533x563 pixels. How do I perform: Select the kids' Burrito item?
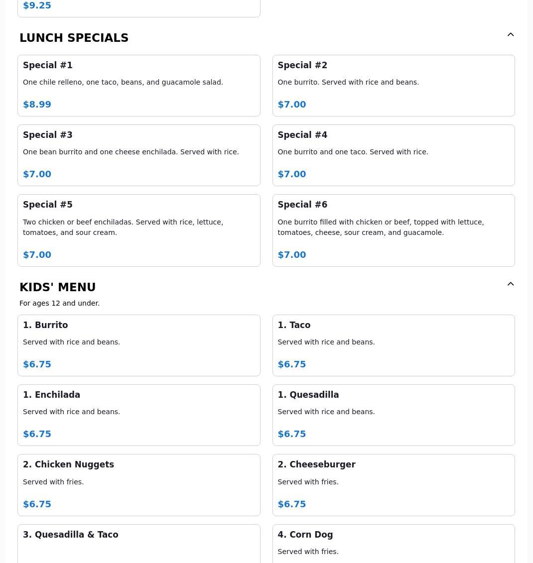[138, 345]
